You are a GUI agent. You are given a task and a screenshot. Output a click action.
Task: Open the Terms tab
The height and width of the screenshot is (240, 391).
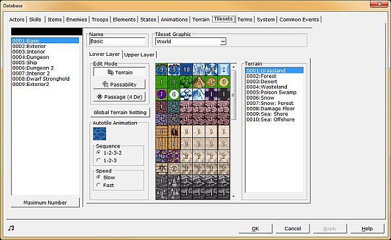(245, 20)
